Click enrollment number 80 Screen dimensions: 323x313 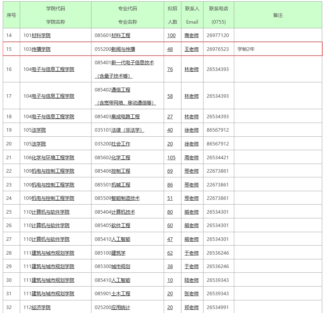[x=170, y=212]
